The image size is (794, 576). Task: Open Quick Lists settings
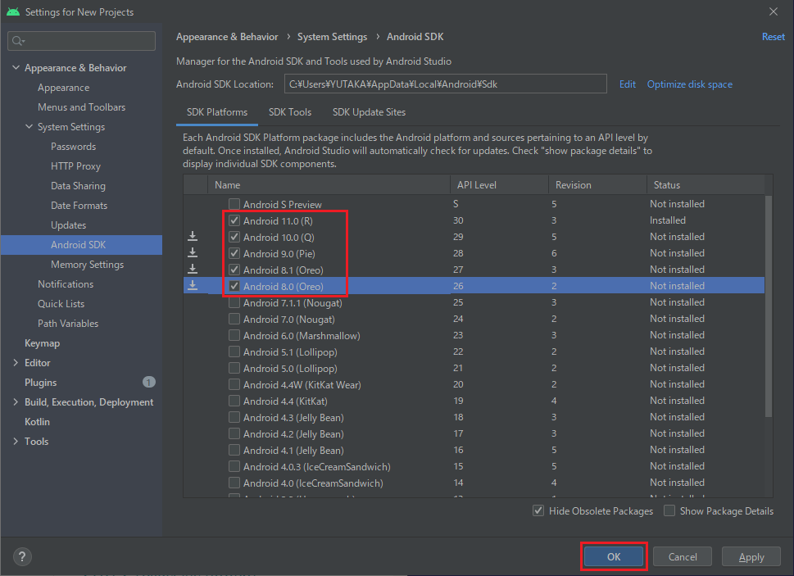tap(61, 304)
